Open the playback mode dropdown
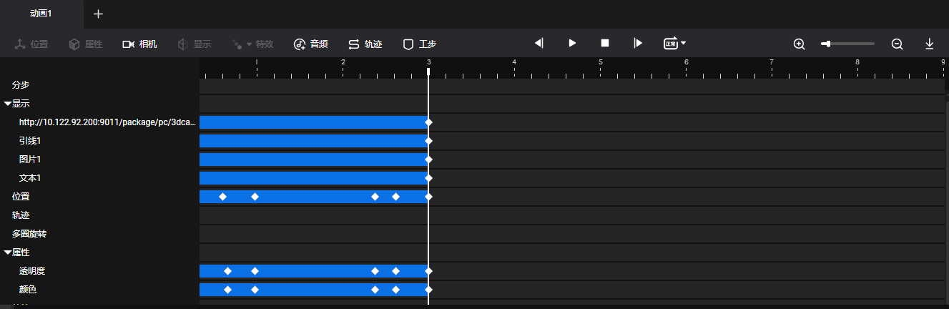The height and width of the screenshot is (309, 949). [674, 43]
